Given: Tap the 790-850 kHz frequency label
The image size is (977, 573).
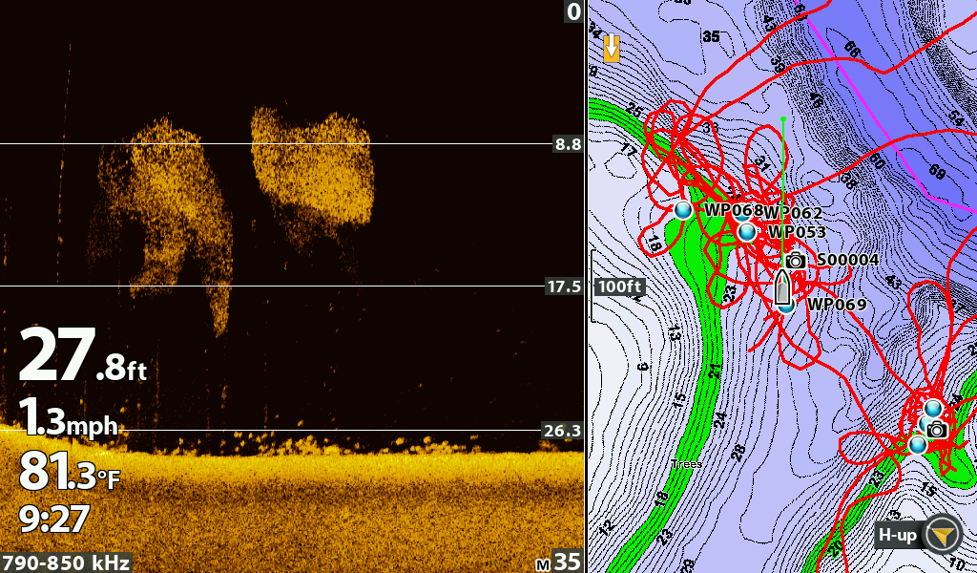Looking at the screenshot, I should [66, 562].
